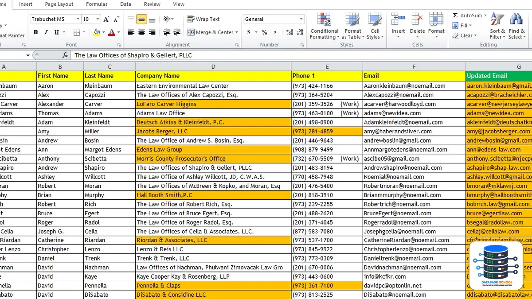Align text right

pyautogui.click(x=152, y=32)
